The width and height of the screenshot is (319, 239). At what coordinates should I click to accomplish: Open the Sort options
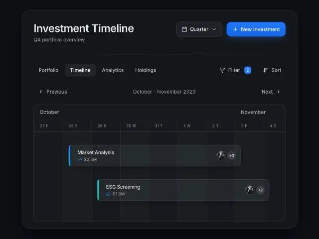click(x=272, y=70)
